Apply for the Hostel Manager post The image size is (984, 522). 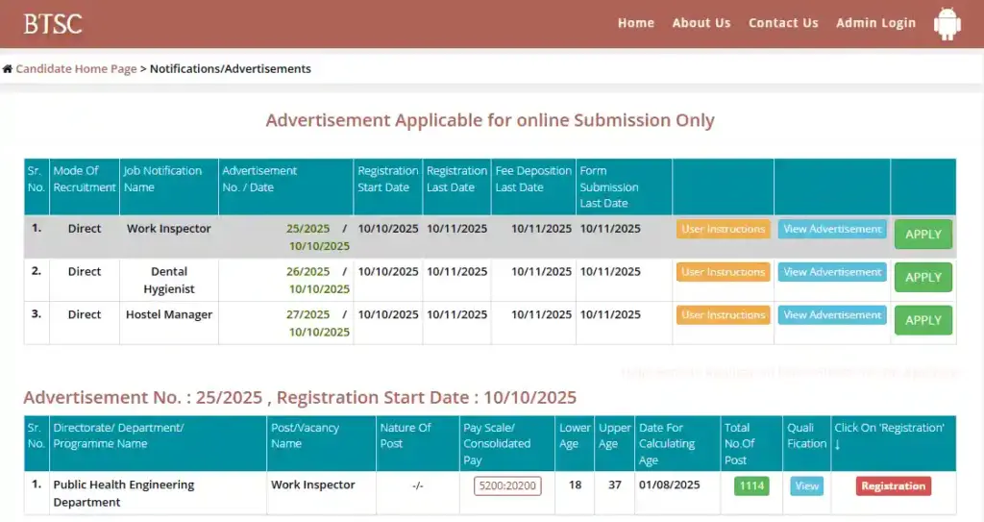(922, 320)
